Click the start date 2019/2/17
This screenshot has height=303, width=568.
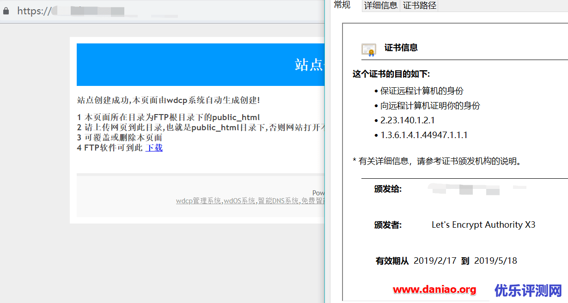click(x=435, y=261)
